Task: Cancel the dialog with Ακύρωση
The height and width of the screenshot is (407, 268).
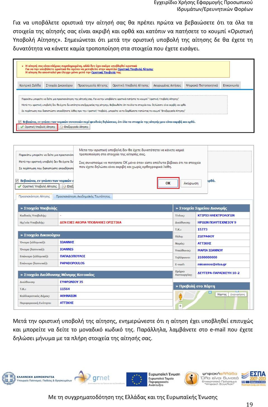Action: (191, 183)
